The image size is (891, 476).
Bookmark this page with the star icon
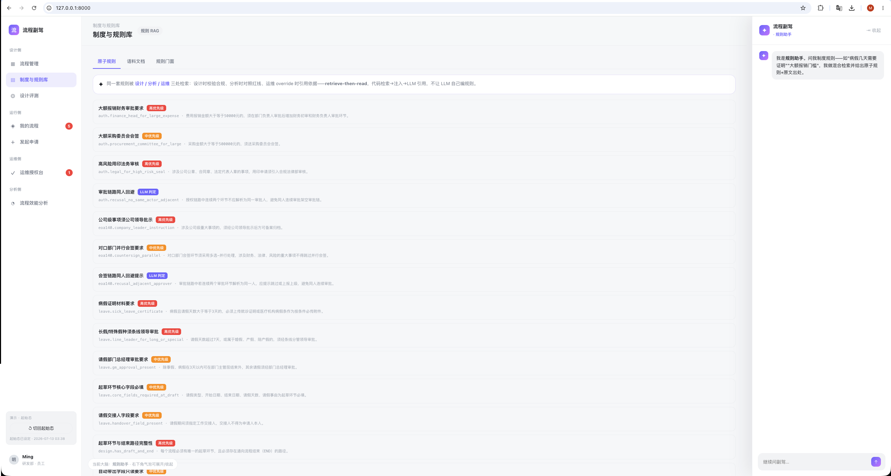(x=803, y=8)
